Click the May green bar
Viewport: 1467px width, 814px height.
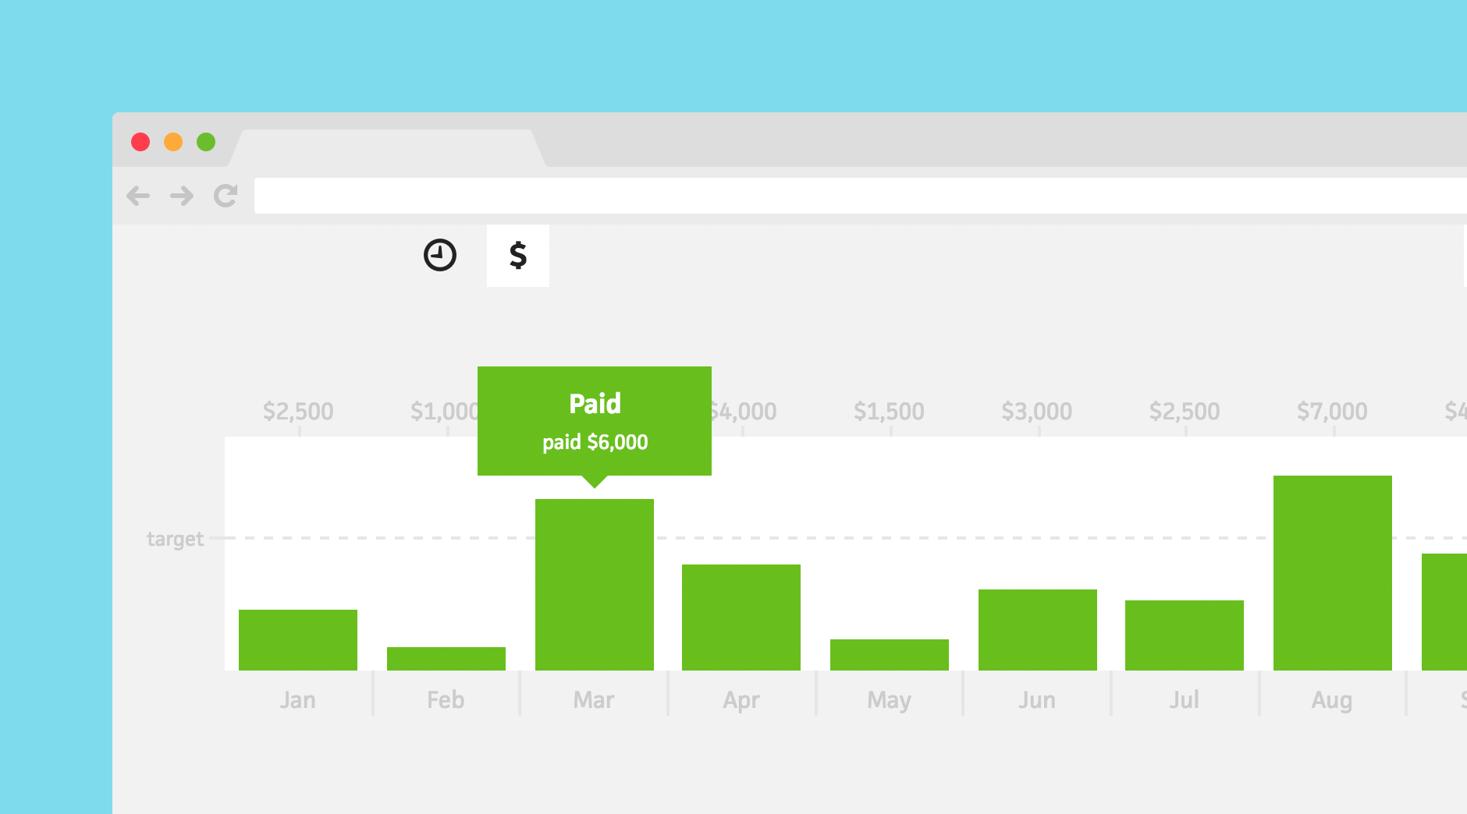pyautogui.click(x=890, y=655)
